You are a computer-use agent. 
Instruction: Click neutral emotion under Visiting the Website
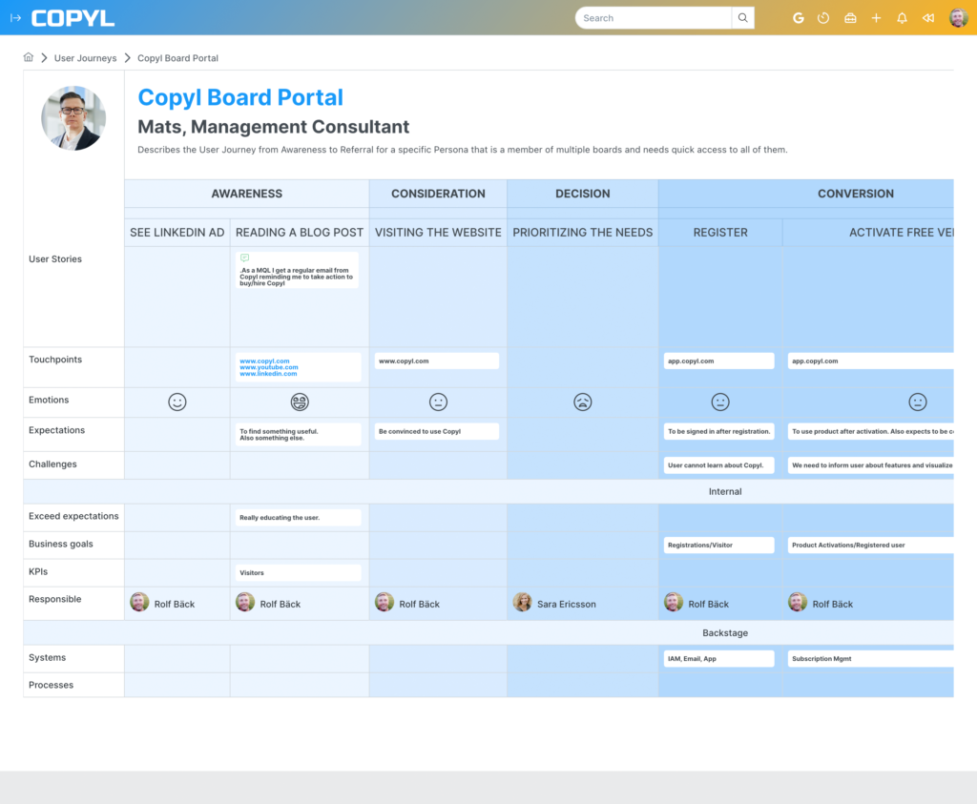(438, 402)
